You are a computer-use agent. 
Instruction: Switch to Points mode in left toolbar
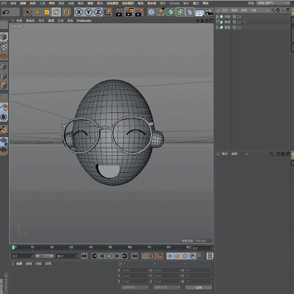(x=4, y=67)
